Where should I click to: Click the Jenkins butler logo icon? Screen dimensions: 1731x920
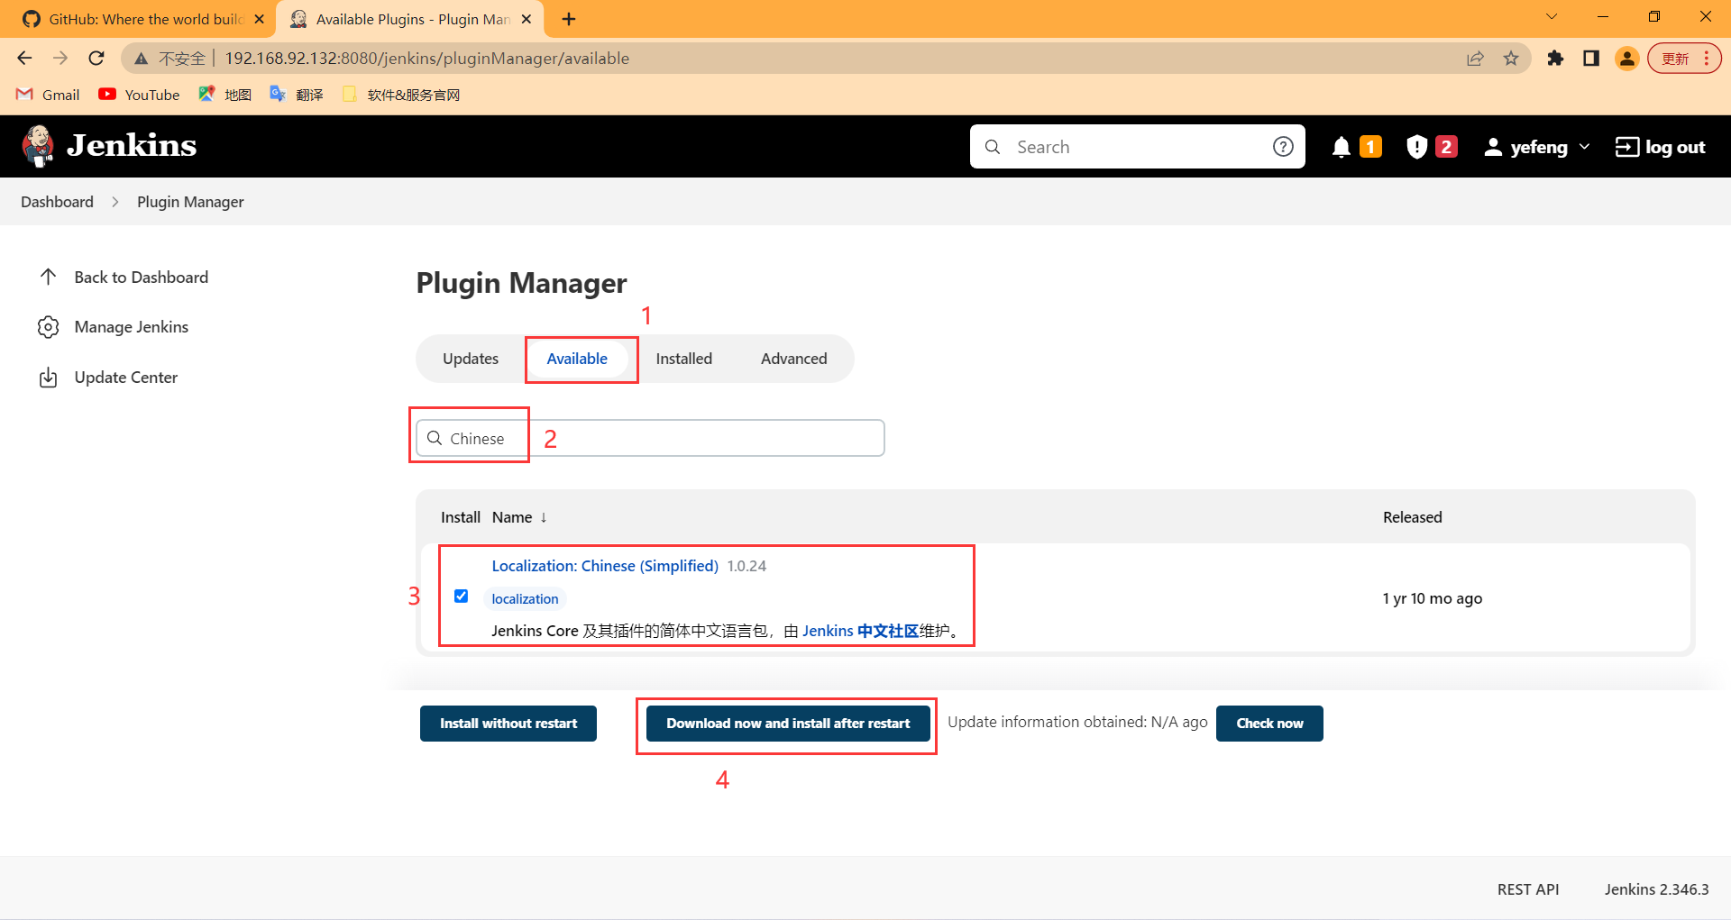(x=38, y=146)
